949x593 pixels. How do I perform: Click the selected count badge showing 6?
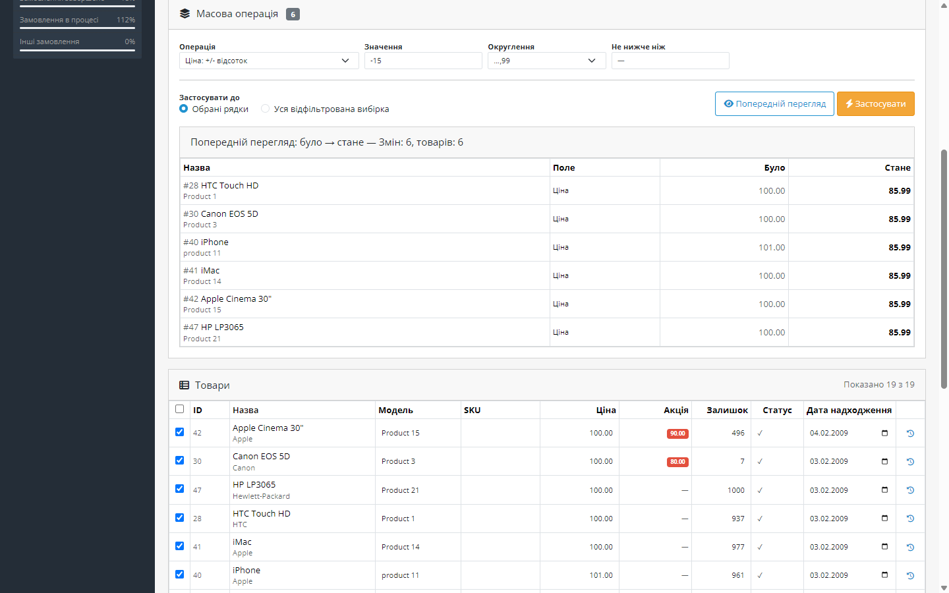click(293, 14)
